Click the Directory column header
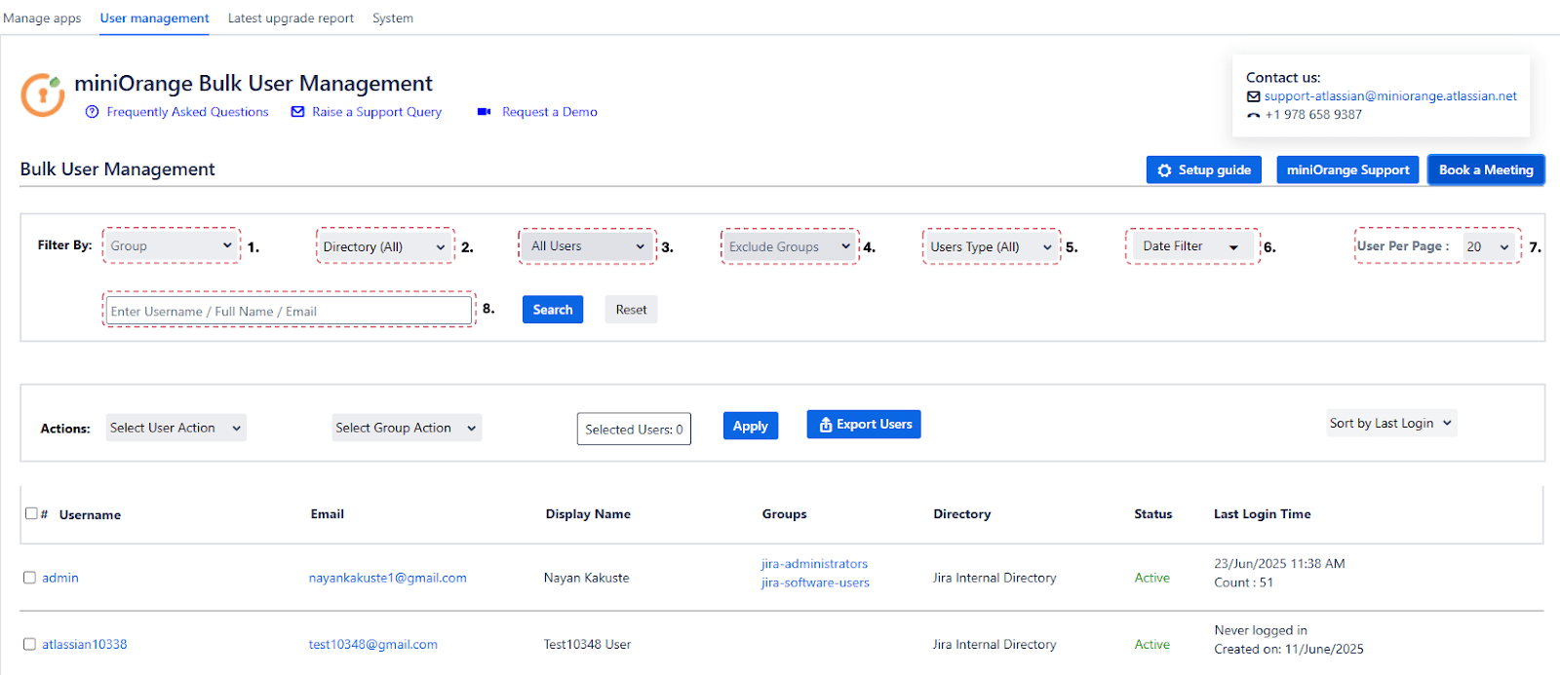The width and height of the screenshot is (1560, 675). pyautogui.click(x=962, y=513)
